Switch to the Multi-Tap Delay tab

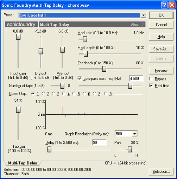23,163
